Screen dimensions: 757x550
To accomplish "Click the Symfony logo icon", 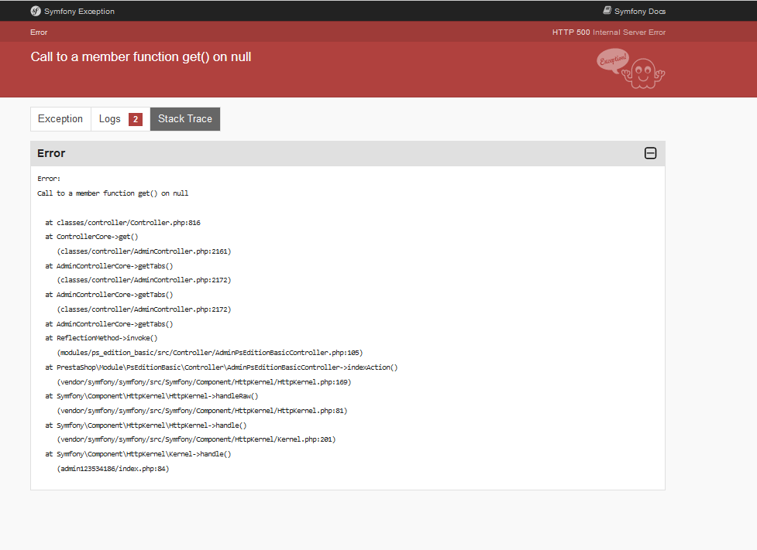I will pos(36,11).
